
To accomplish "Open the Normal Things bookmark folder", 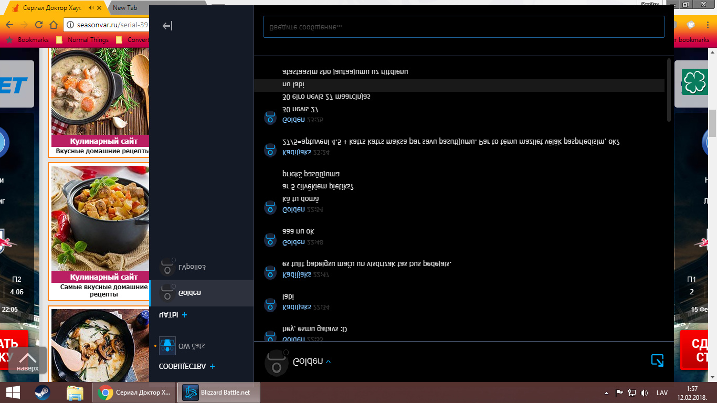I will point(88,40).
